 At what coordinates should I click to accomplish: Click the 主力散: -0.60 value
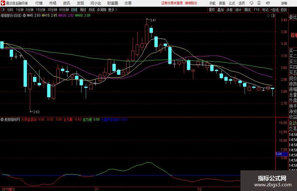pos(72,119)
